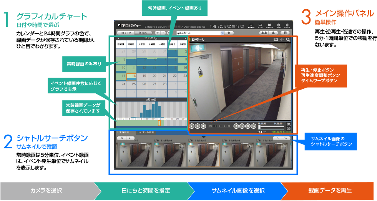Click the play button in playback controls
This screenshot has width=377, height=201.
point(198,126)
